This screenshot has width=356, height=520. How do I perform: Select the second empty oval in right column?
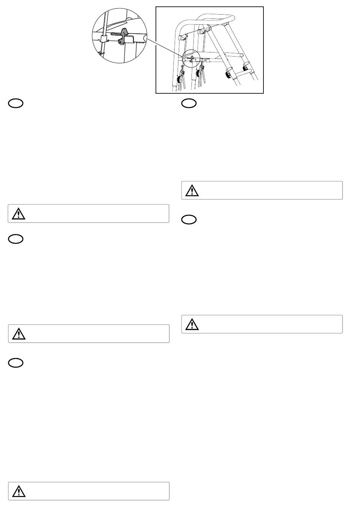pyautogui.click(x=189, y=220)
